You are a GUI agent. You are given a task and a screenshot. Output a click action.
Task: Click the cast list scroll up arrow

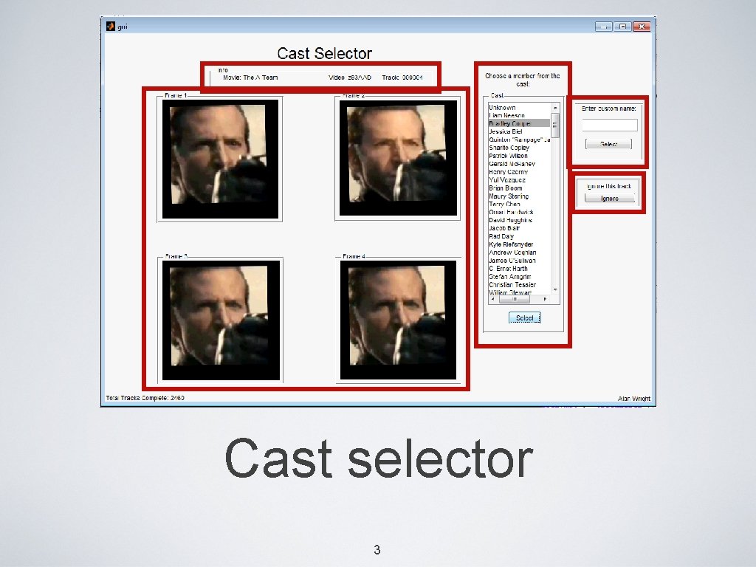coord(555,108)
